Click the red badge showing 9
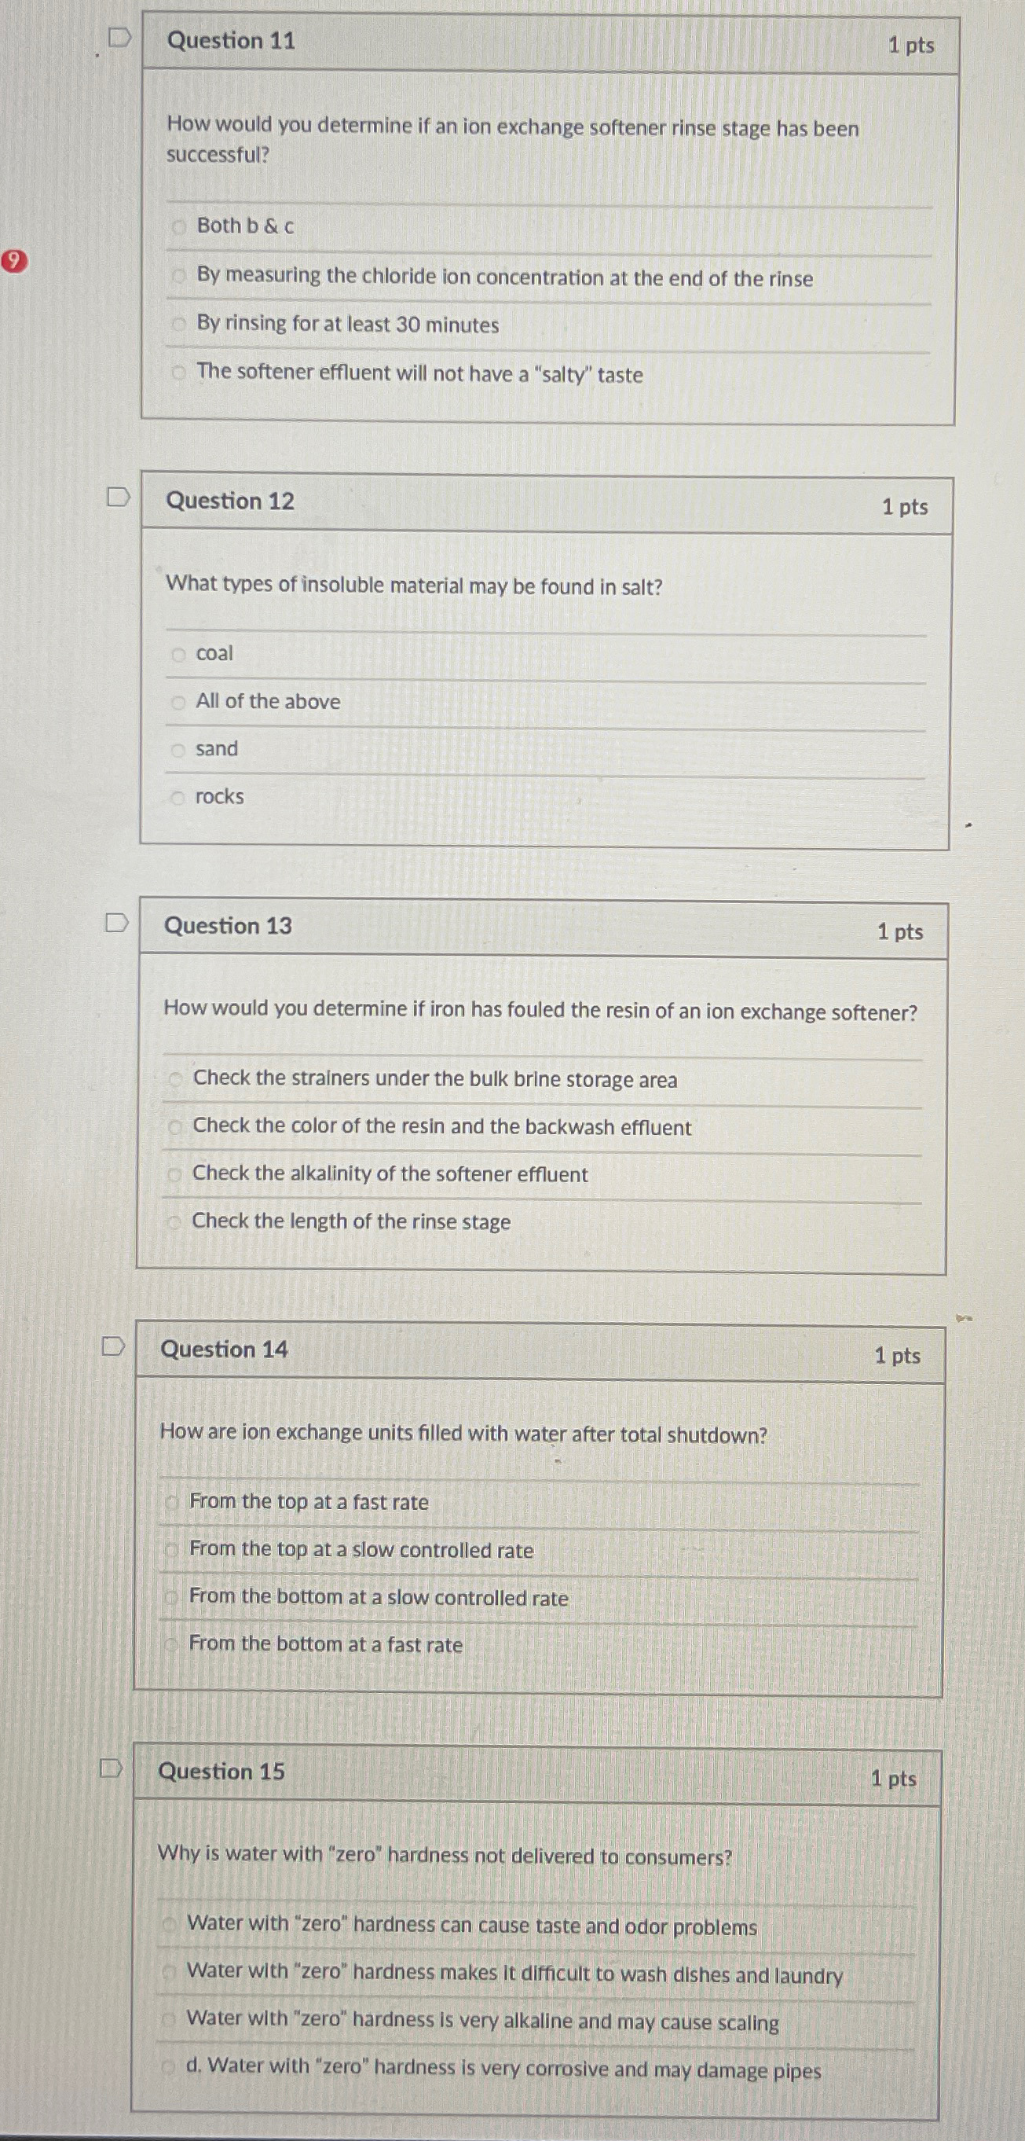1025x2141 pixels. [x=13, y=260]
